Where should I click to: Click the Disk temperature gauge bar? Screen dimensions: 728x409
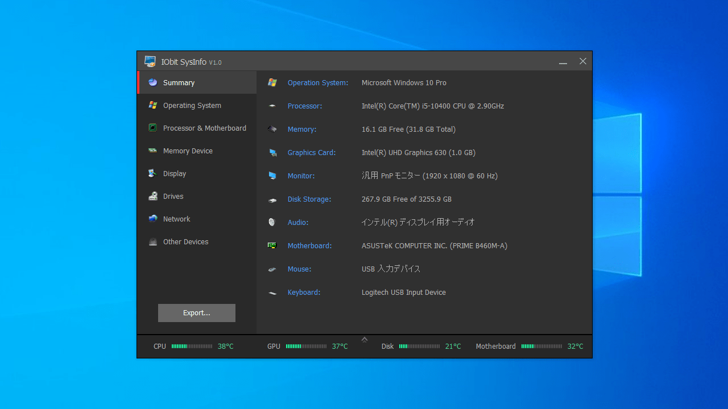(420, 346)
